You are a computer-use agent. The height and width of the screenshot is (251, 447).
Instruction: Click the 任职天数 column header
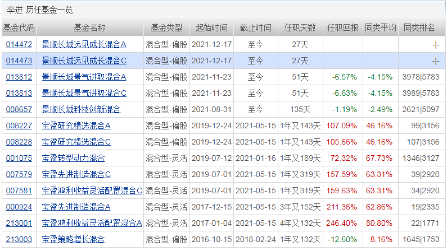tap(300, 27)
